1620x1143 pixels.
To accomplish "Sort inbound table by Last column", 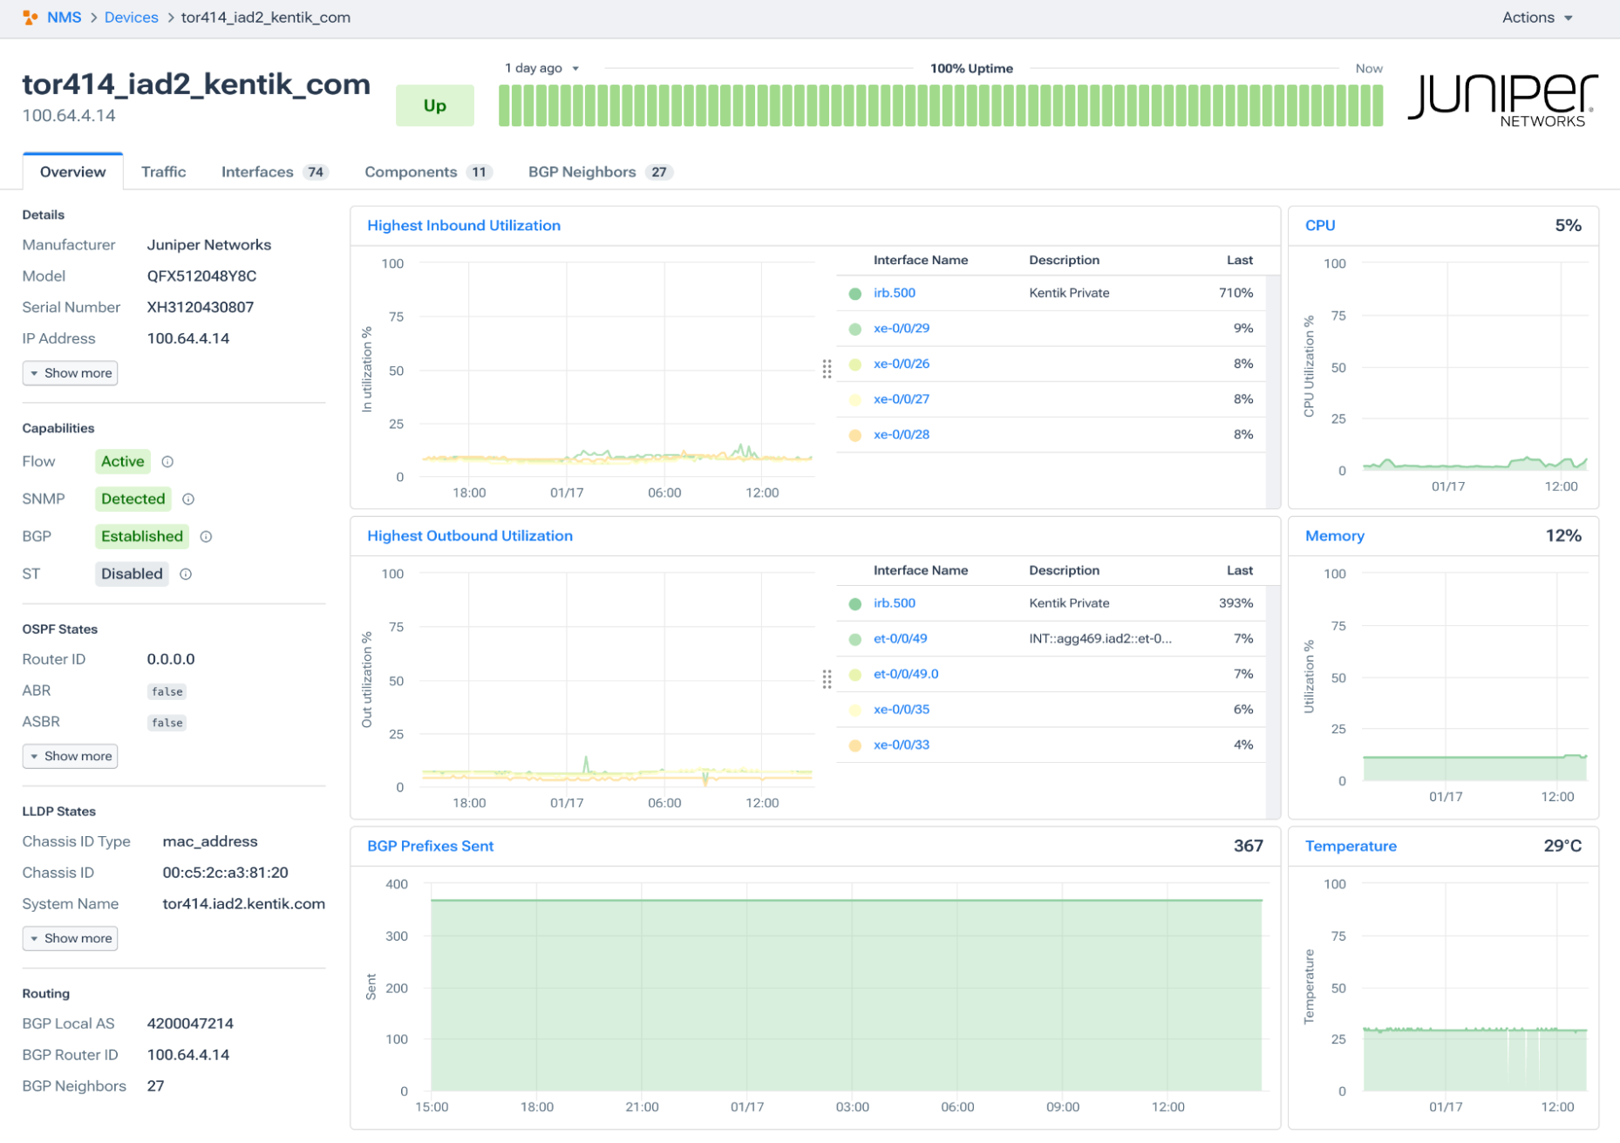I will point(1240,261).
